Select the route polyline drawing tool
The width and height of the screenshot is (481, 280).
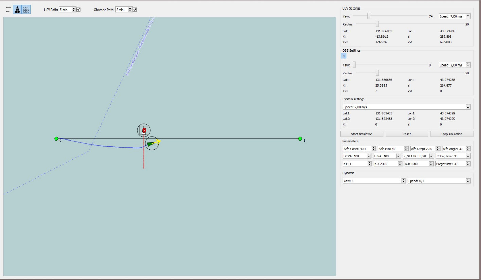click(8, 10)
